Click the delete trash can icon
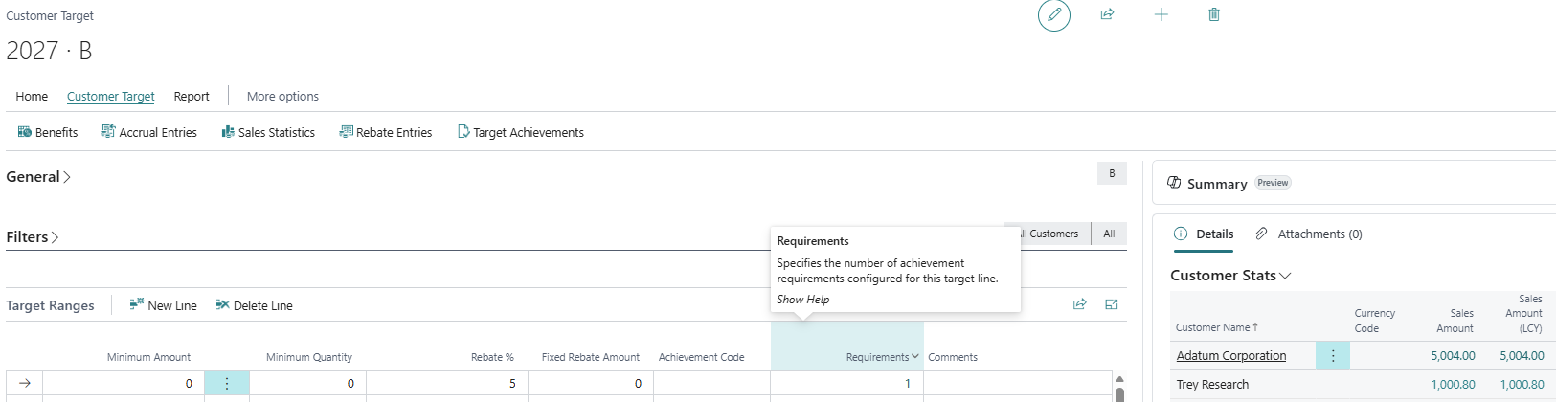 1214,14
